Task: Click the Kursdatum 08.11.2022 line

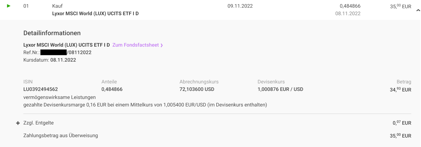Action: click(x=50, y=60)
